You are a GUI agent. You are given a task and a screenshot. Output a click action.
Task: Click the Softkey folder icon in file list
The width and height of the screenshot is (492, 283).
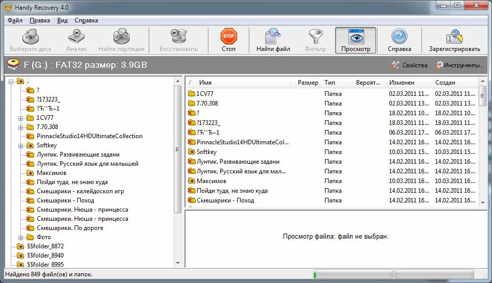[x=192, y=152]
